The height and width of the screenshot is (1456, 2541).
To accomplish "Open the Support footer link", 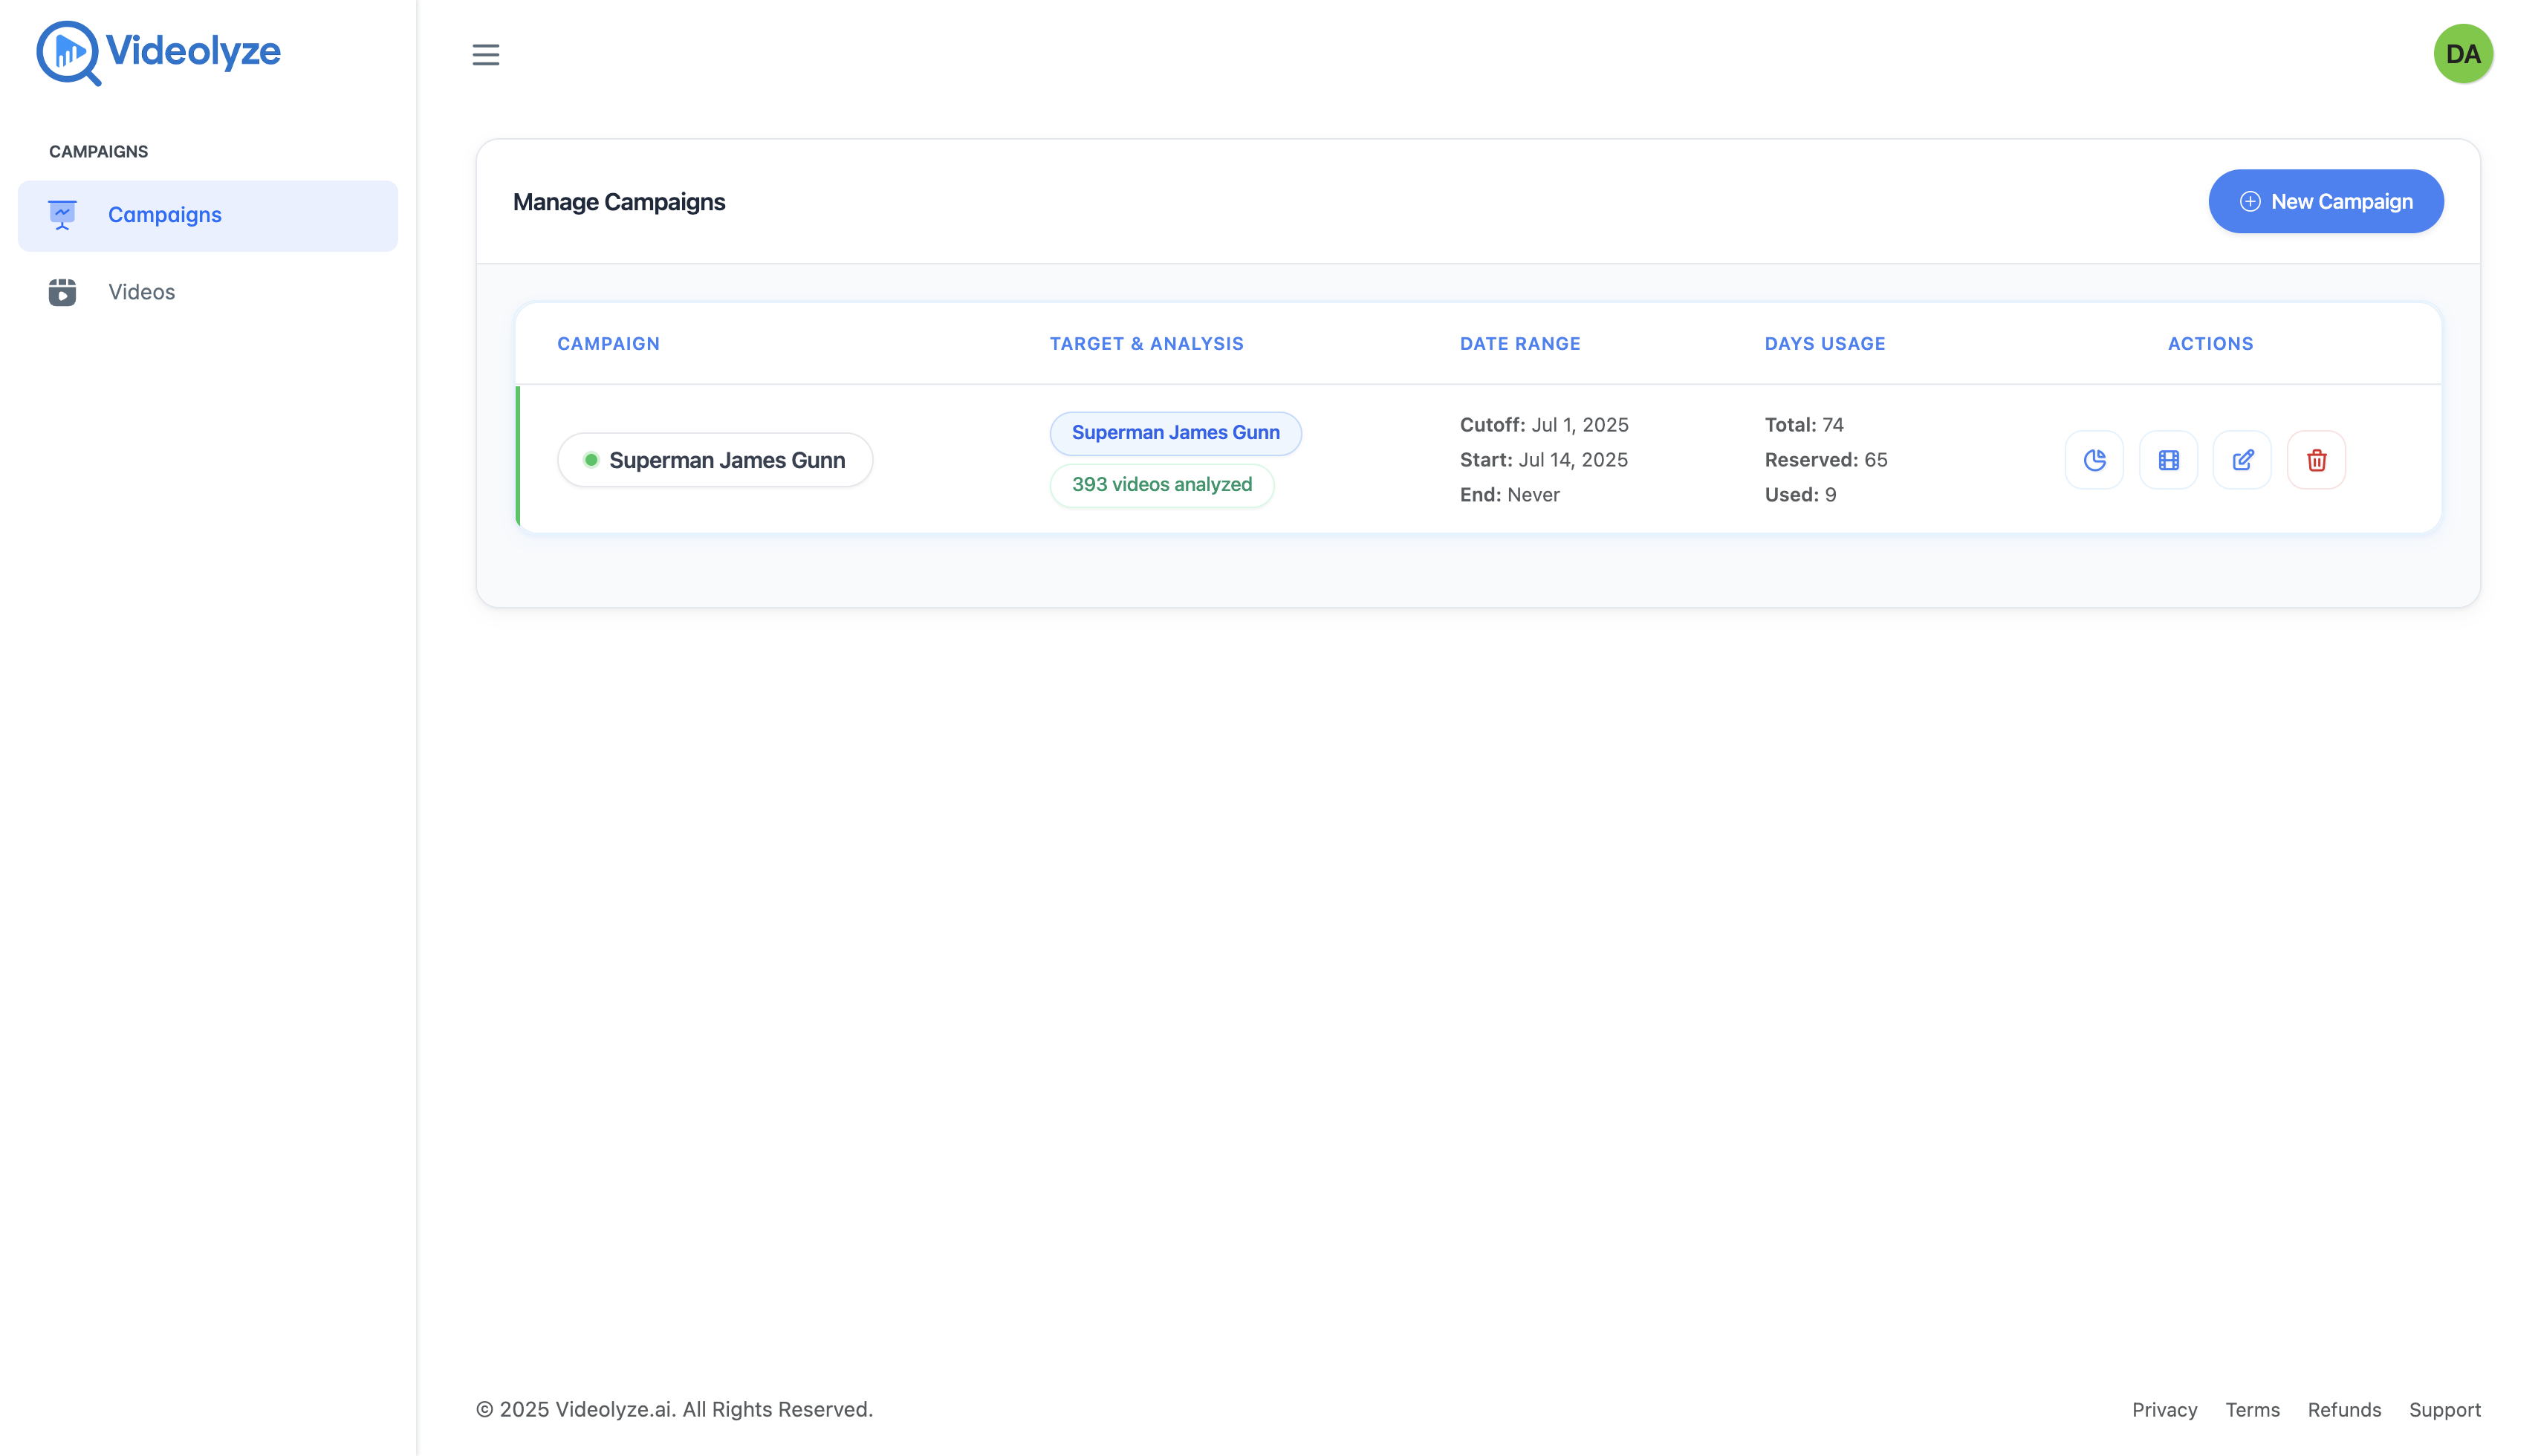I will tap(2444, 1410).
